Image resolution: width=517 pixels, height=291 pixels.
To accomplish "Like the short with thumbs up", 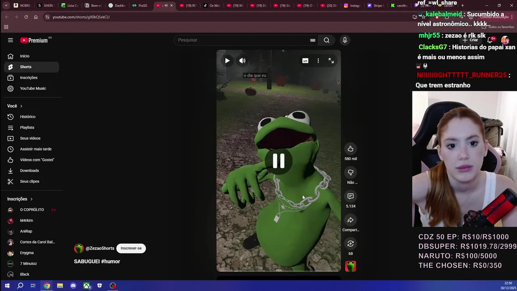I will click(x=351, y=149).
